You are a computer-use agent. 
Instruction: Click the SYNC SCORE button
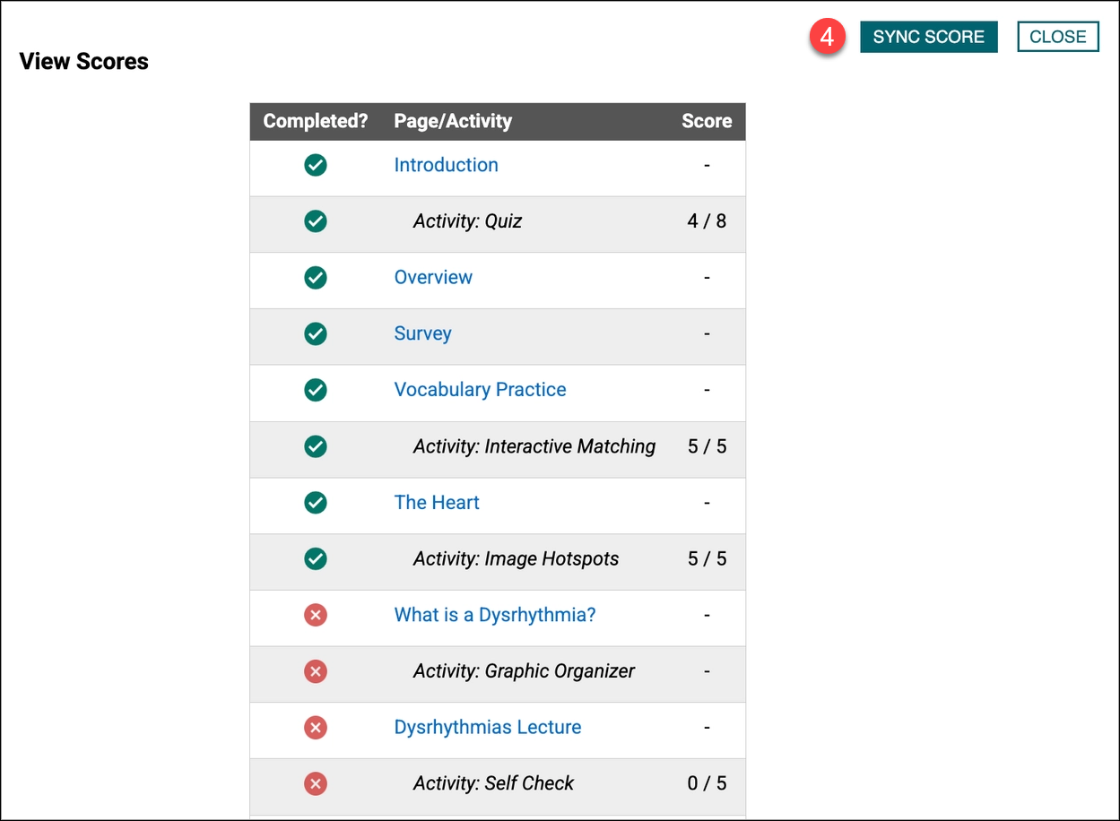click(928, 37)
